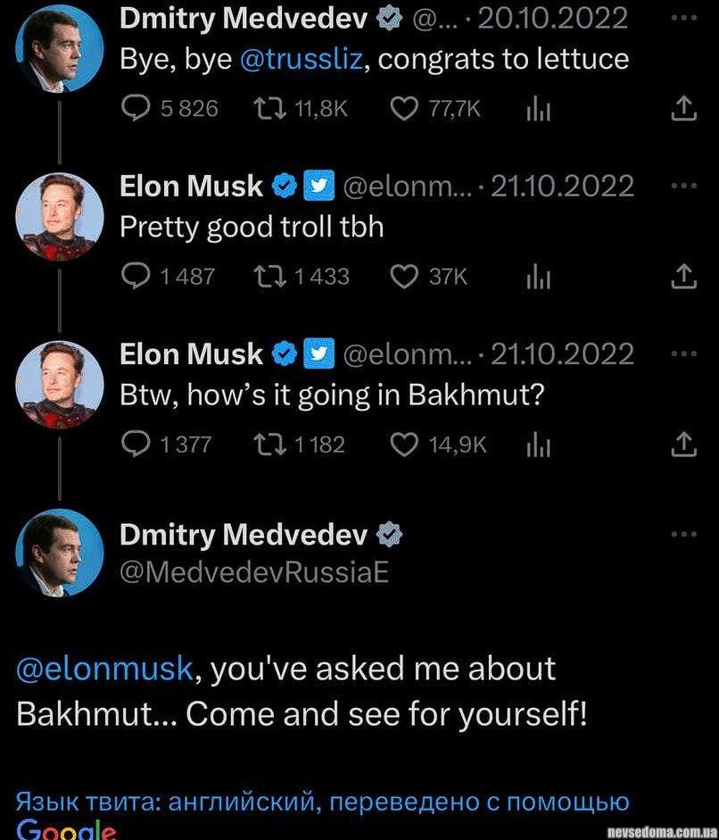This screenshot has height=840, width=719.
Task: Reply to Medvedev's lettuce tweet
Action: [135, 109]
